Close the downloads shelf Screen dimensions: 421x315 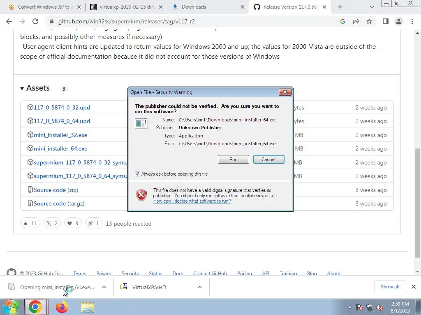[414, 287]
